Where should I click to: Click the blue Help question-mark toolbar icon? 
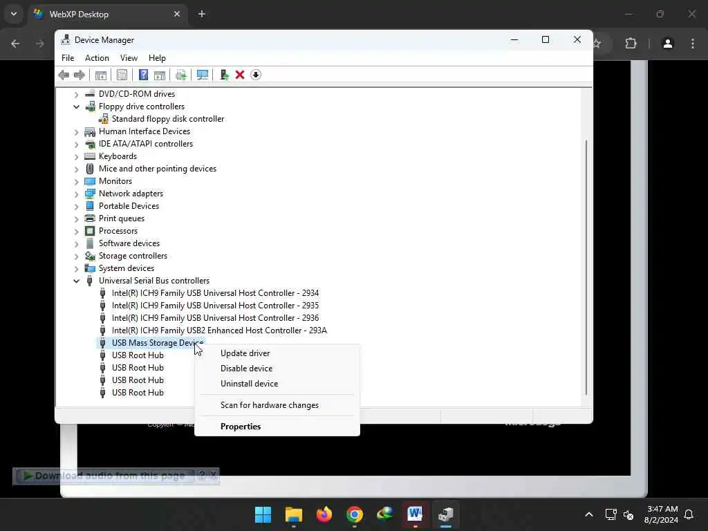point(143,75)
